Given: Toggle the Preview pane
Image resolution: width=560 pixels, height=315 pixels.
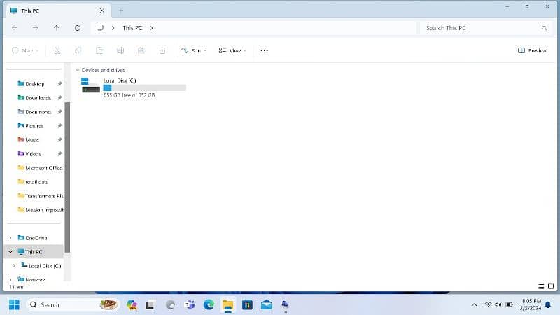Looking at the screenshot, I should (532, 50).
